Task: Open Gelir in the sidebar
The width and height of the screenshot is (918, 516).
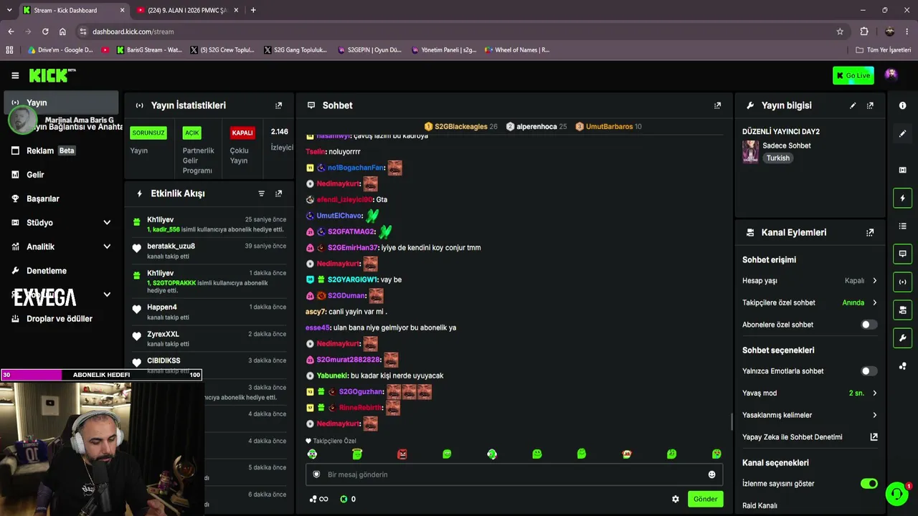Action: coord(61,175)
